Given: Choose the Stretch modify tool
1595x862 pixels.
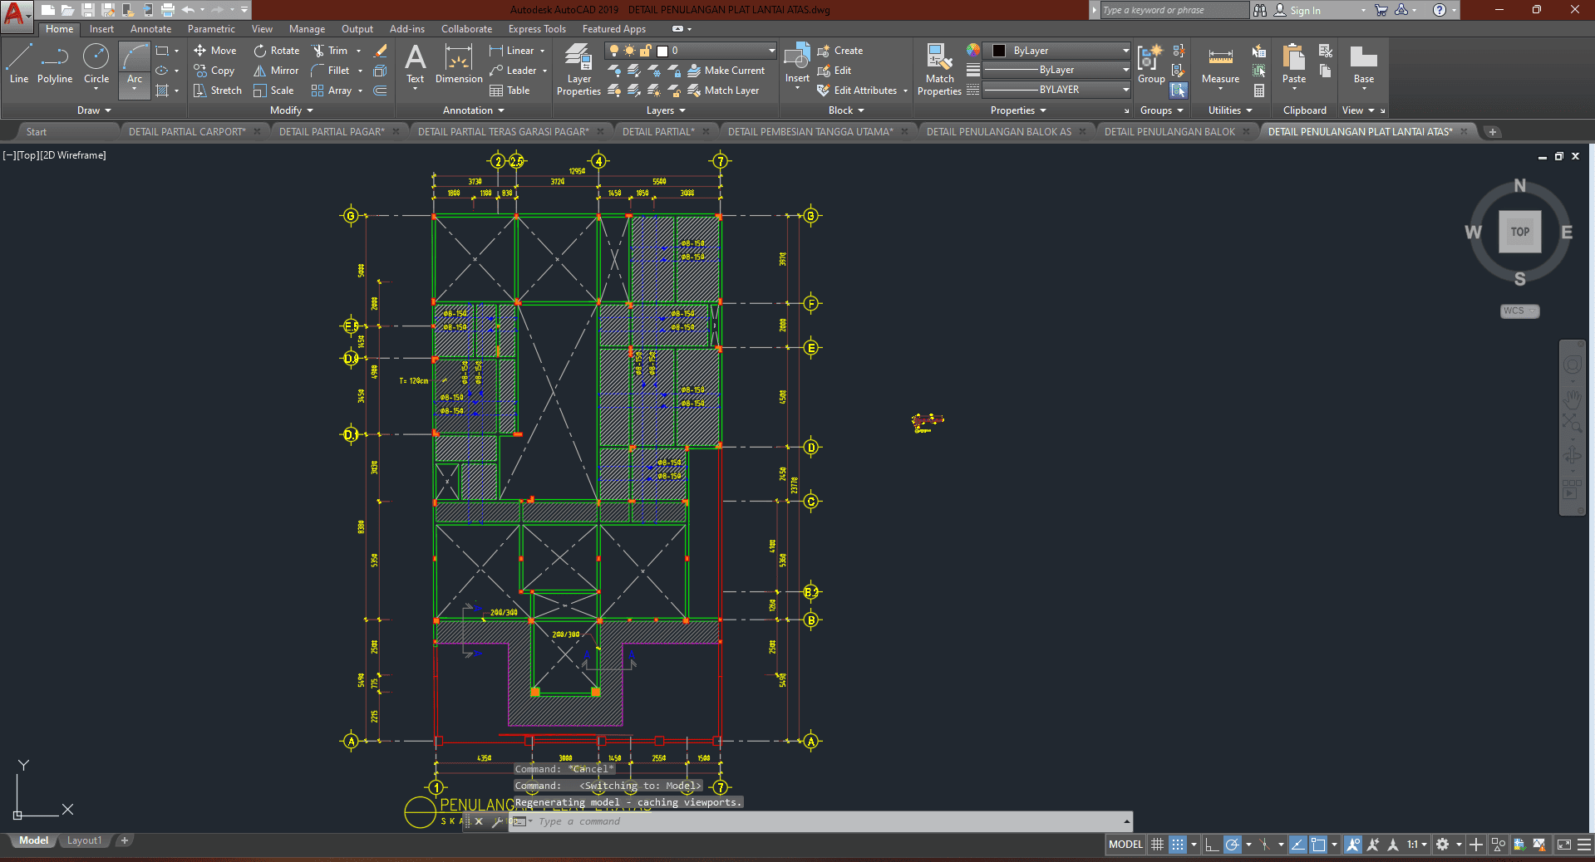Looking at the screenshot, I should coord(218,91).
